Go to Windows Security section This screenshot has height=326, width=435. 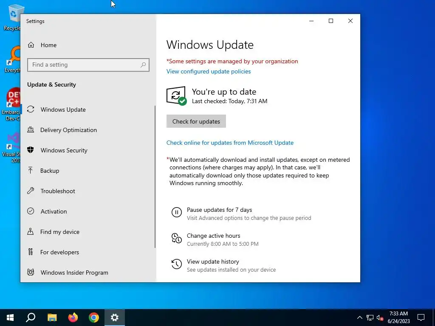tap(88, 150)
